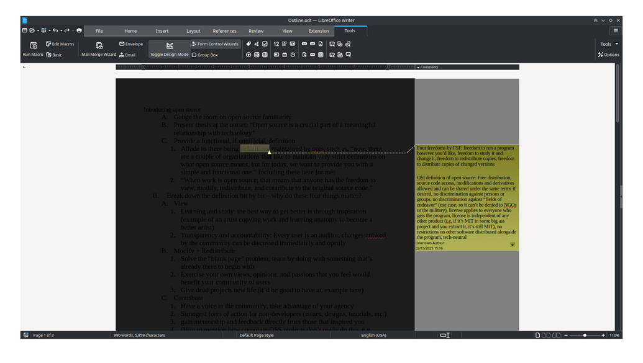The image size is (643, 363).
Task: Switch to the References tab
Action: point(224,31)
